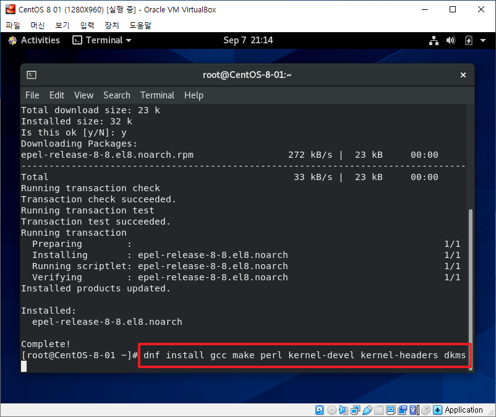Expand the GNOME system menu arrow
This screenshot has height=417, width=496.
click(x=483, y=40)
